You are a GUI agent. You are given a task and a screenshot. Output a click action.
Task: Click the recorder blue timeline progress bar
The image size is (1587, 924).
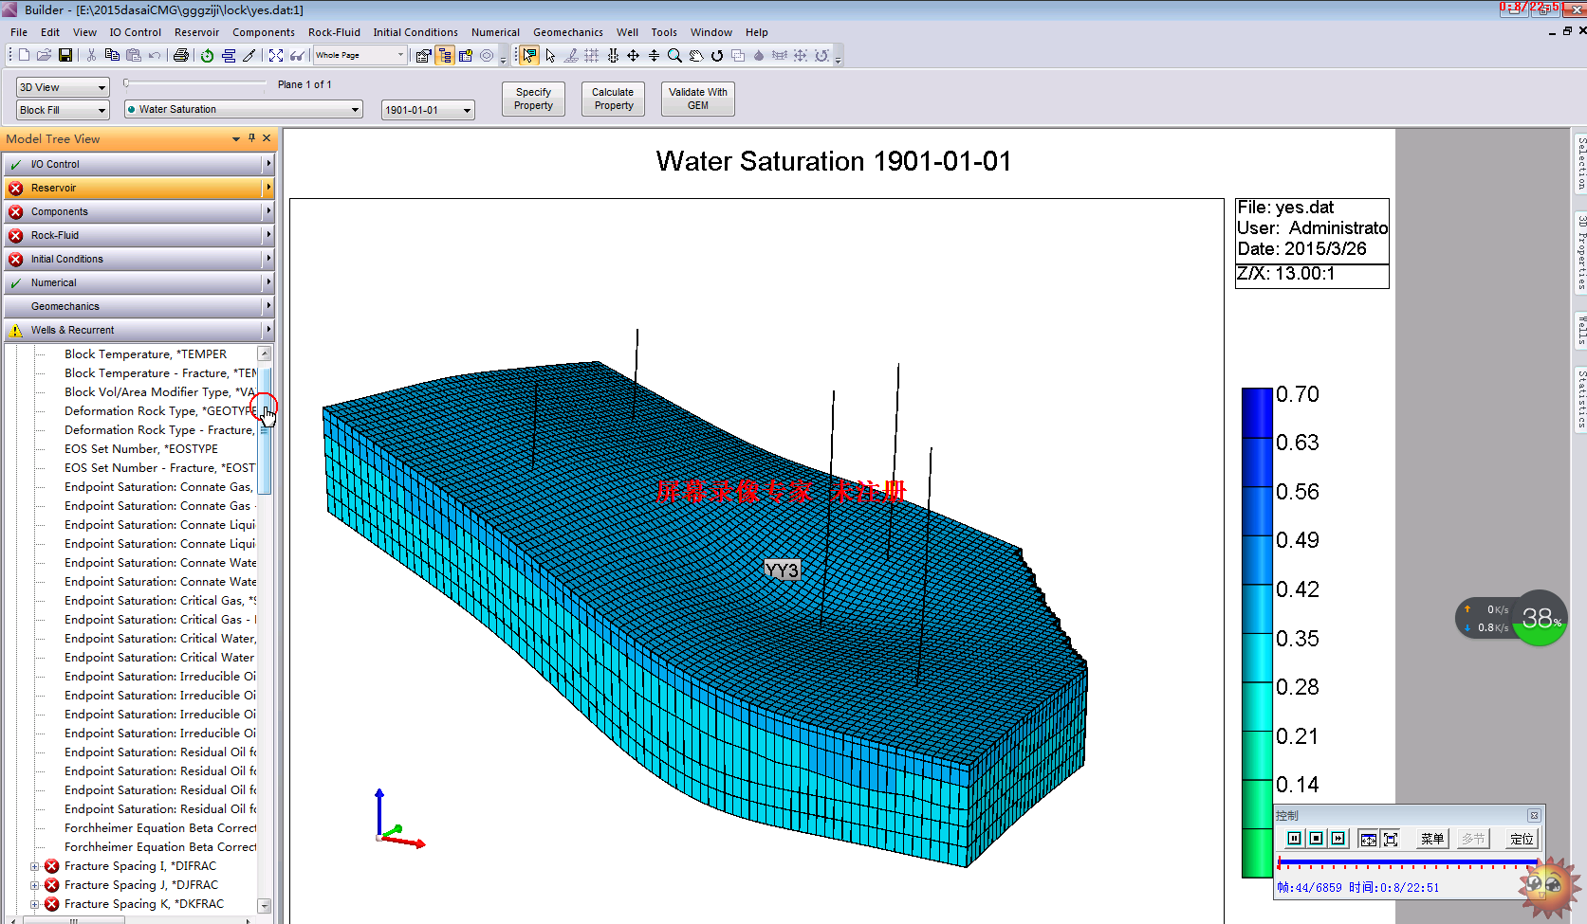click(1408, 862)
